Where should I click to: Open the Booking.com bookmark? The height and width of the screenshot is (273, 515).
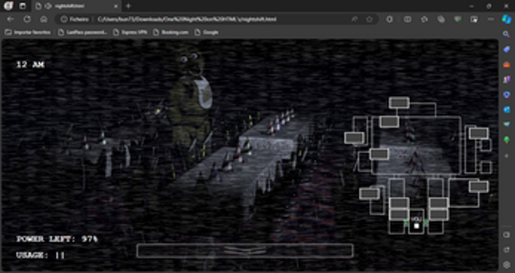point(171,32)
